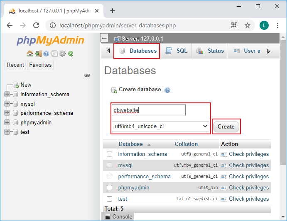Click the test database link in table
Screen dimensions: 287x221
[123, 199]
